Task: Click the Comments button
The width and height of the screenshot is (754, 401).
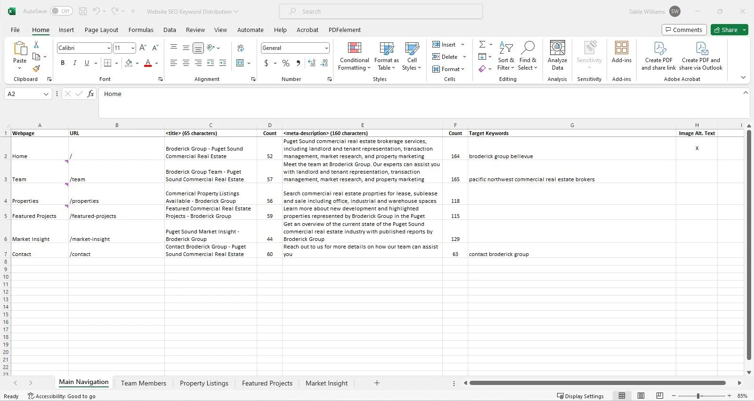Action: (684, 30)
